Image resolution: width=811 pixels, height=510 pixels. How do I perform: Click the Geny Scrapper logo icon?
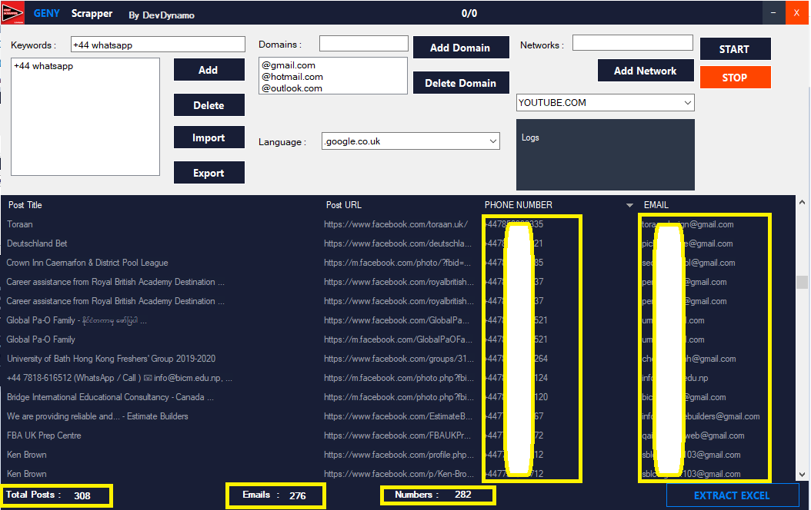pos(12,13)
